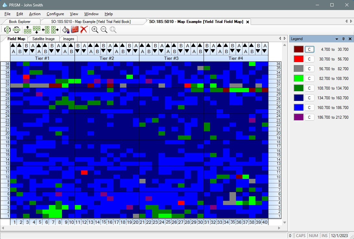354x239 pixels.
Task: Switch to the Images tab
Action: pos(69,39)
